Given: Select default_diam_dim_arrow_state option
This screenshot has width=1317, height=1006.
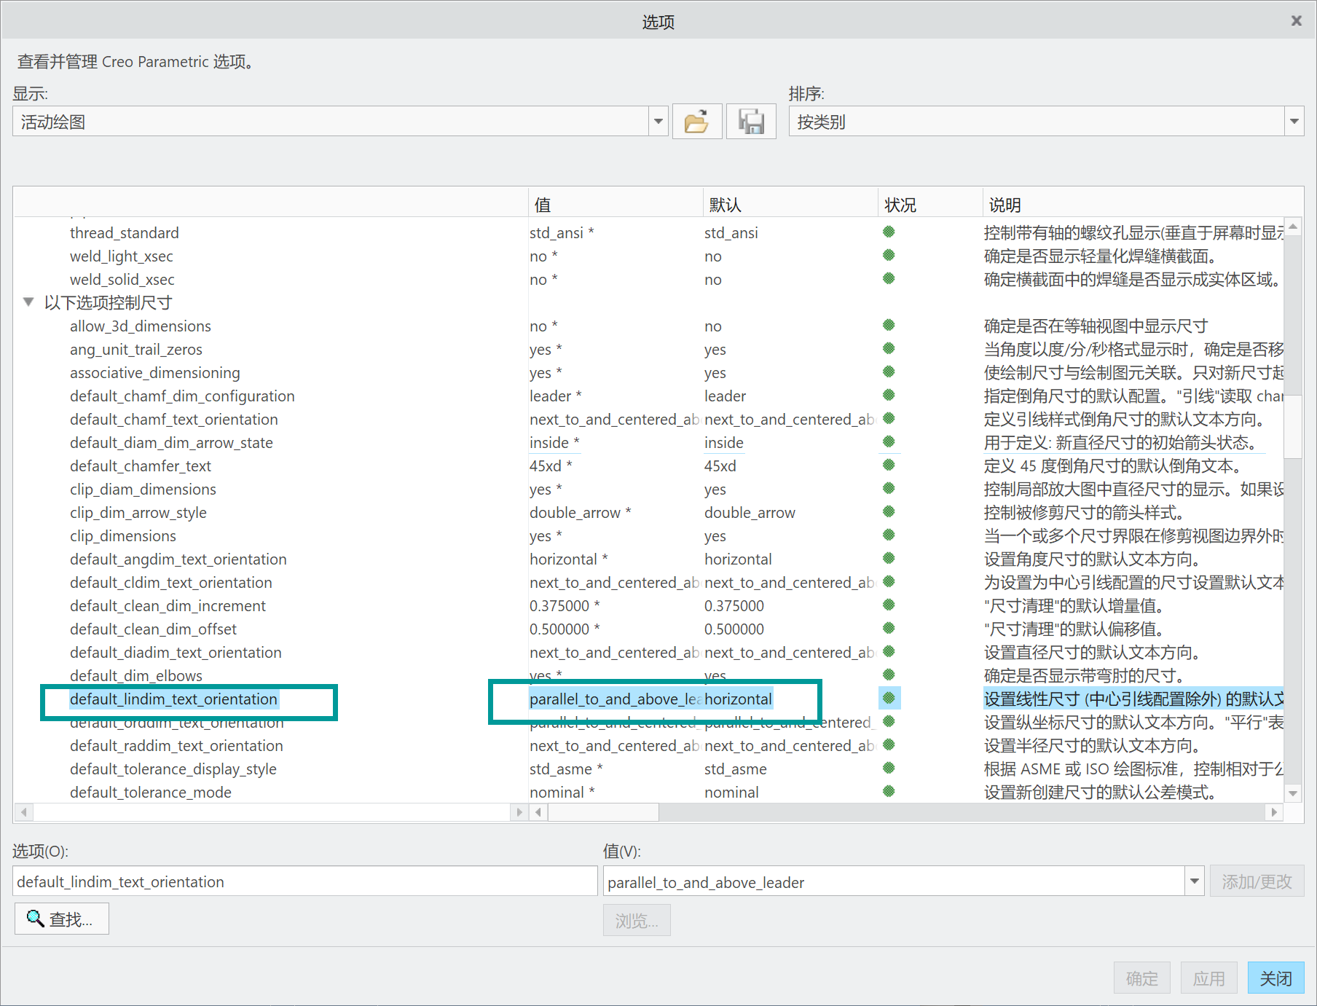Looking at the screenshot, I should pos(171,442).
